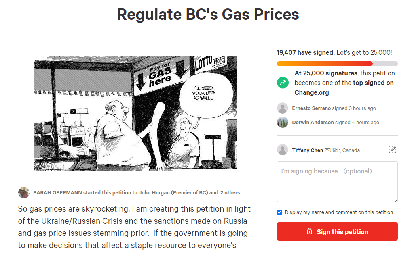This screenshot has width=414, height=254.
Task: Click the green trending arrow icon
Action: [283, 83]
